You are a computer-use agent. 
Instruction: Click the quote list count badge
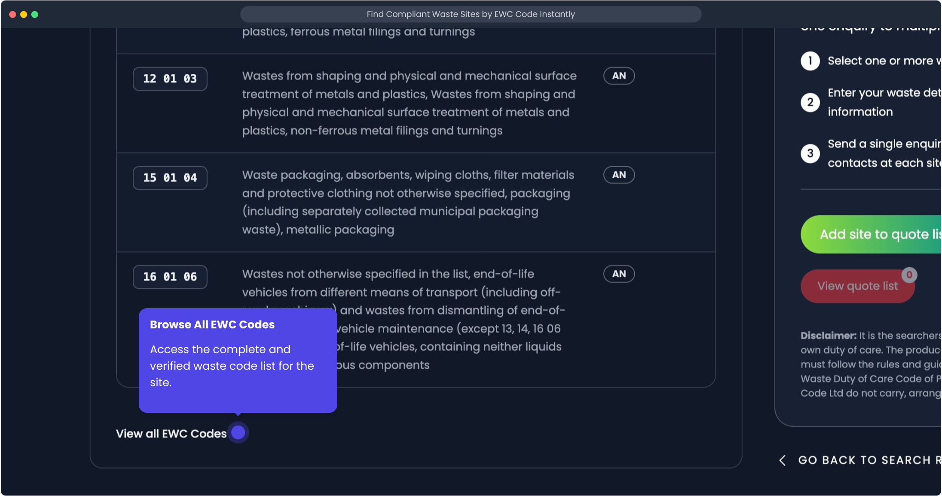tap(909, 275)
